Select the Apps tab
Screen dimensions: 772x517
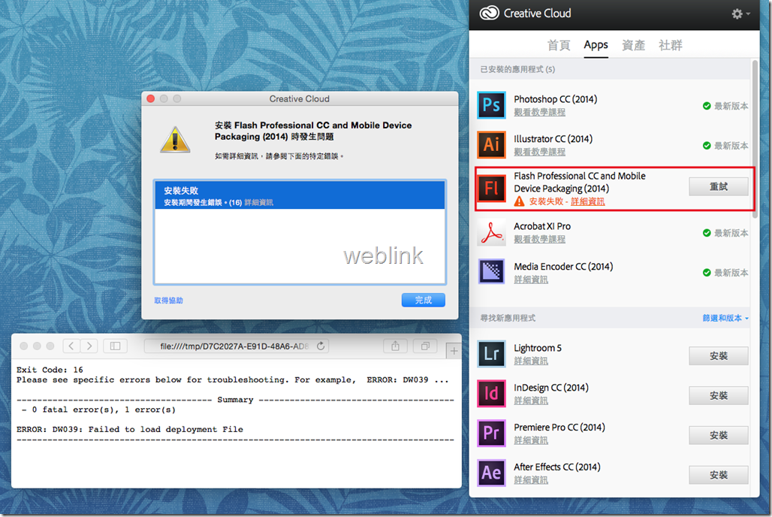596,45
